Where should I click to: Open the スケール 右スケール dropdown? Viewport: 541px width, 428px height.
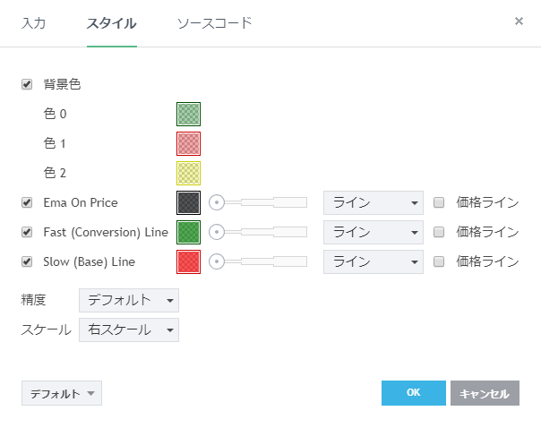pos(129,330)
